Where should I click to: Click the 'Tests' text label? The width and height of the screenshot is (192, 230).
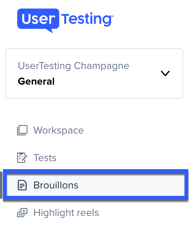pos(45,158)
